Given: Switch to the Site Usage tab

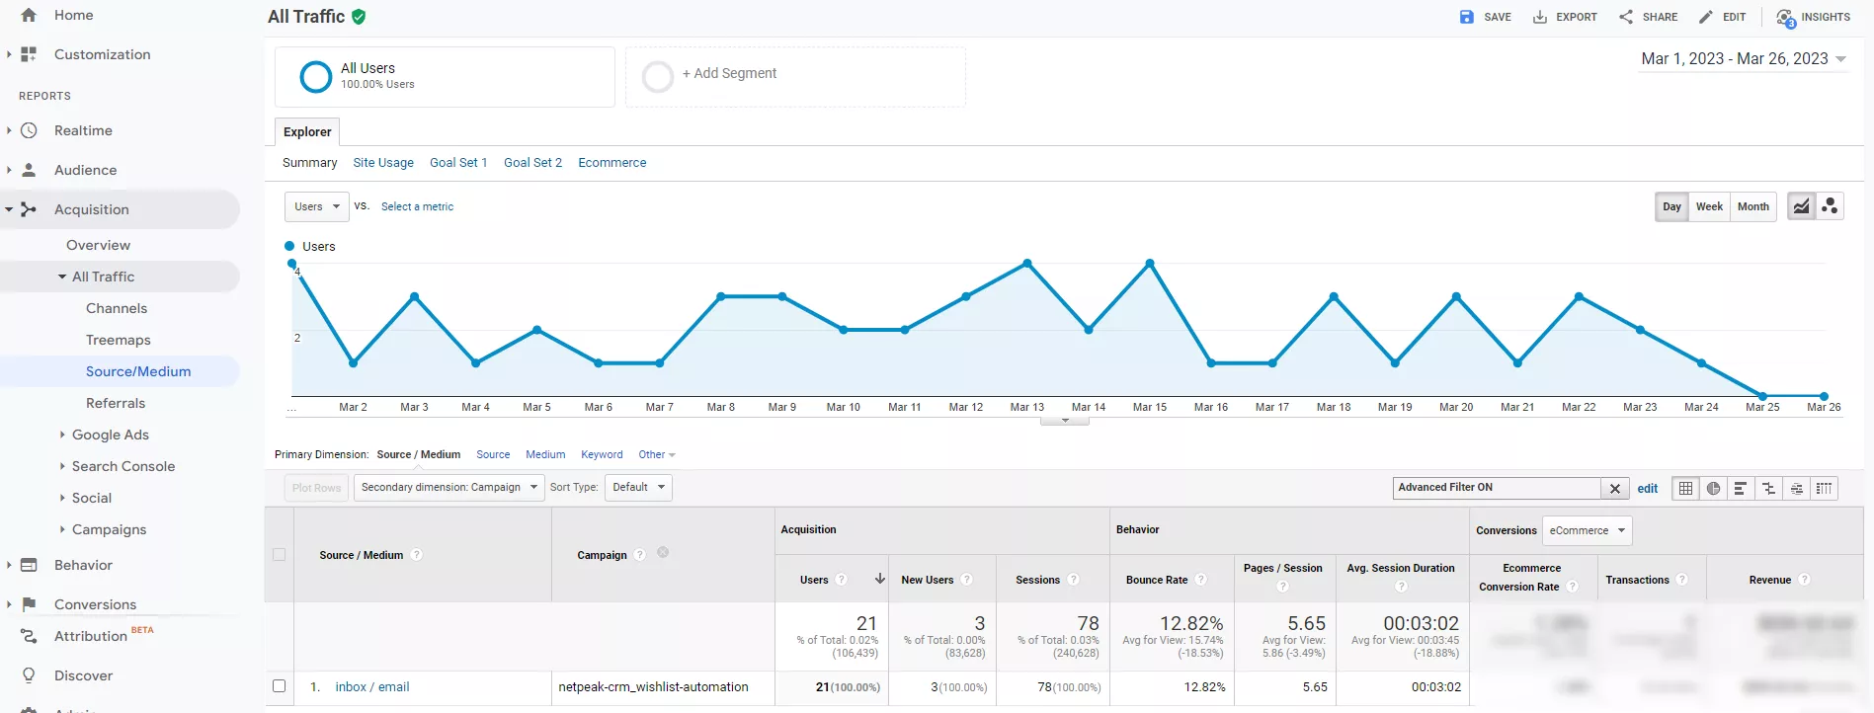Looking at the screenshot, I should pyautogui.click(x=383, y=162).
